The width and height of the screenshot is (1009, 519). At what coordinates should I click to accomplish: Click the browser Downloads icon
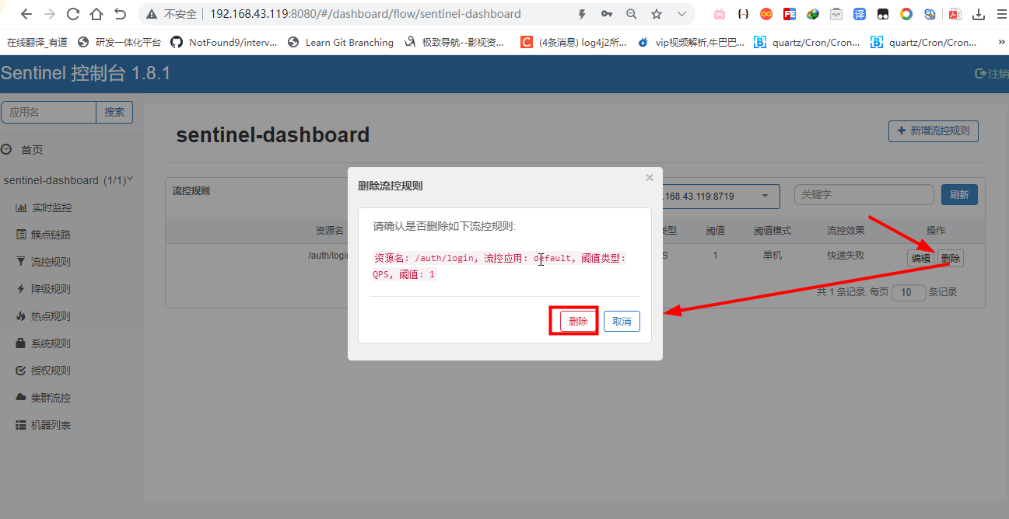[x=979, y=14]
